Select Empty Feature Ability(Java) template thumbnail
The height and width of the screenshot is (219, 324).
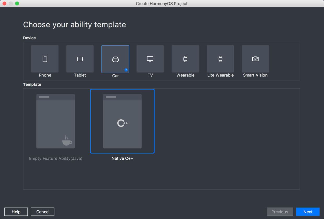(56, 121)
